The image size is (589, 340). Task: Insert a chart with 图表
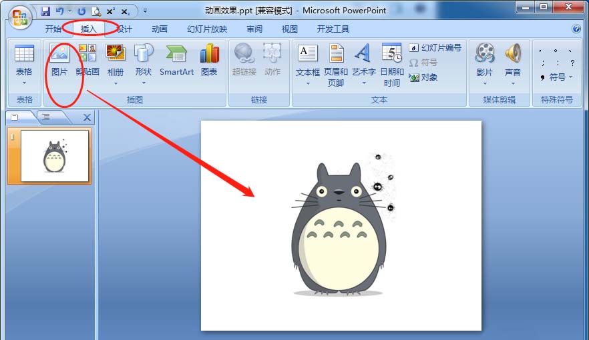209,60
